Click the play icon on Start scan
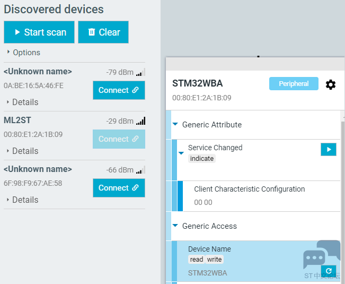 tap(17, 32)
